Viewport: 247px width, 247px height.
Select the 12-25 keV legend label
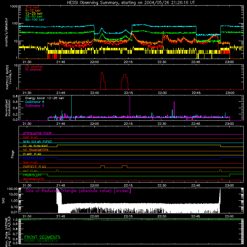pos(34,14)
